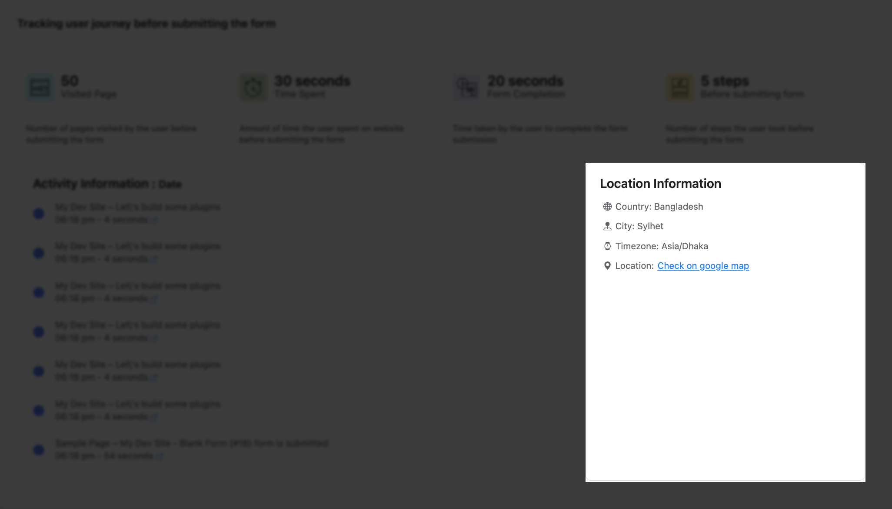This screenshot has height=509, width=892.
Task: Click the Before submitting form steps icon
Action: 679,87
